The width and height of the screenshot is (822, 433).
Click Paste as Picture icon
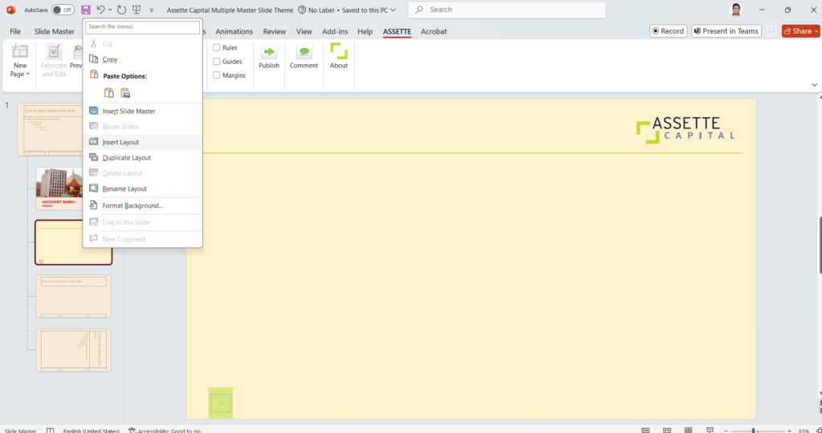click(125, 93)
